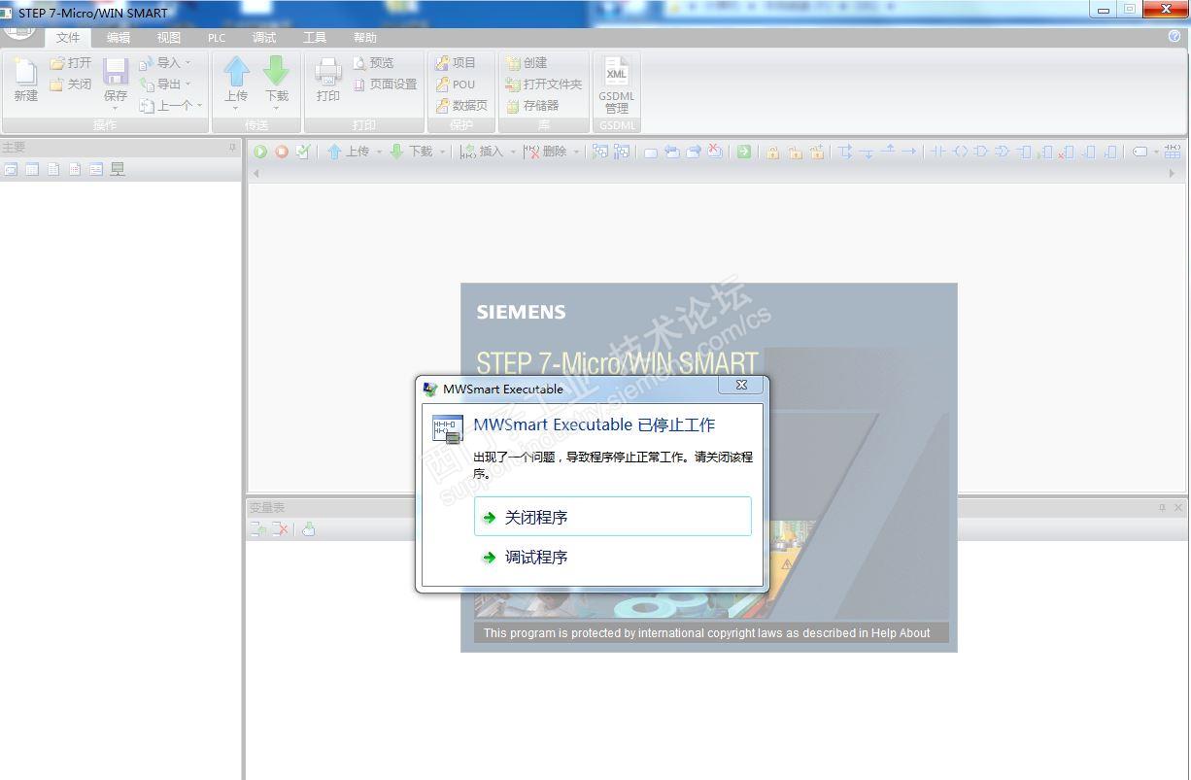Click the monitor icon in the 主要 panel
1191x780 pixels.
tap(118, 169)
